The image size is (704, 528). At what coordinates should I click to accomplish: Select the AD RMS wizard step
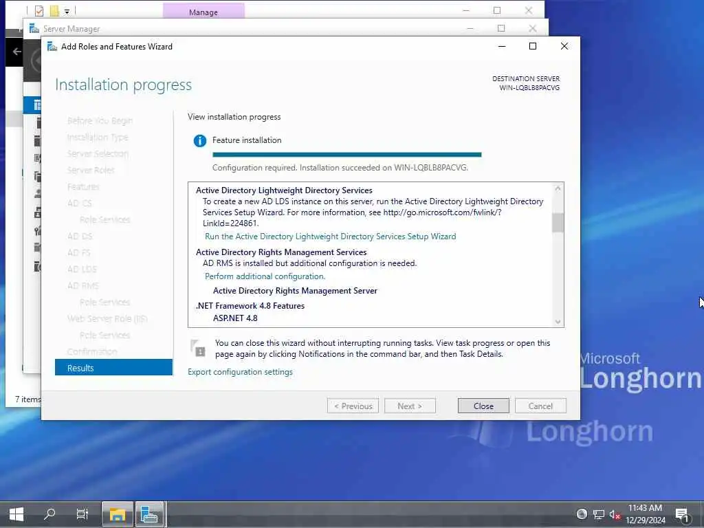(82, 286)
